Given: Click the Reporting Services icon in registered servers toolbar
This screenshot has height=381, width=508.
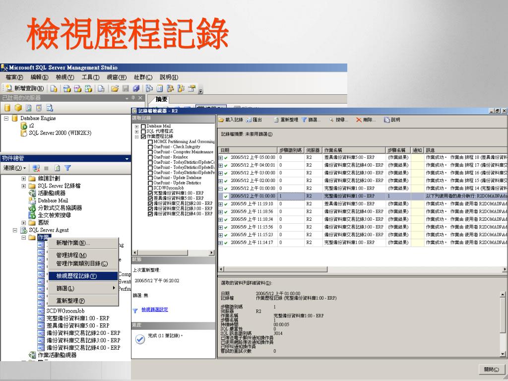Looking at the screenshot, I should click(x=28, y=108).
